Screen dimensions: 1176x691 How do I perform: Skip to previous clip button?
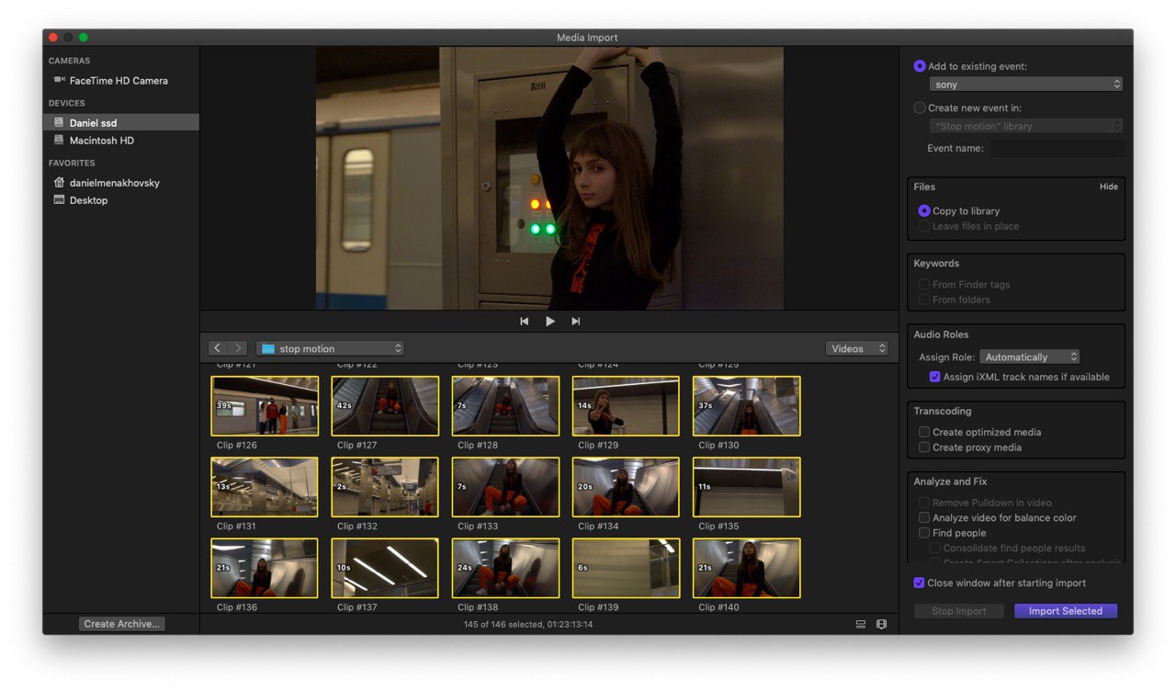click(x=524, y=322)
